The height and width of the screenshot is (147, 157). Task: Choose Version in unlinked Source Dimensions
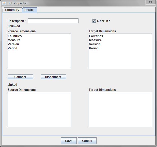tap(13, 44)
